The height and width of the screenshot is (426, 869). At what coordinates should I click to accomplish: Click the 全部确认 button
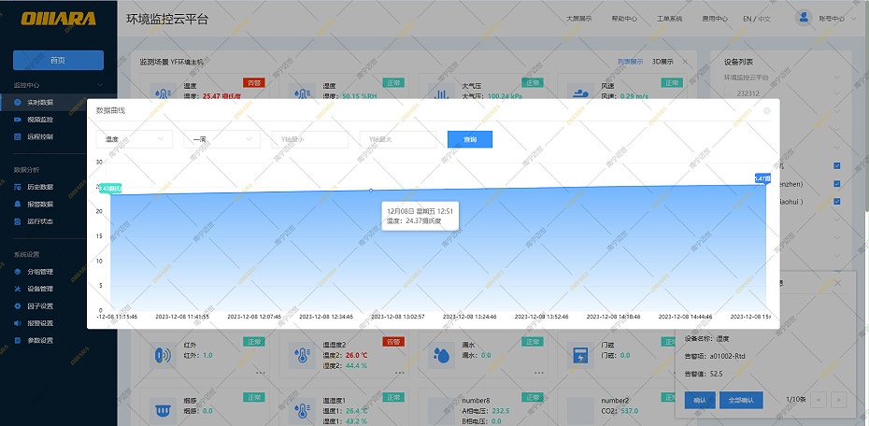click(x=741, y=400)
